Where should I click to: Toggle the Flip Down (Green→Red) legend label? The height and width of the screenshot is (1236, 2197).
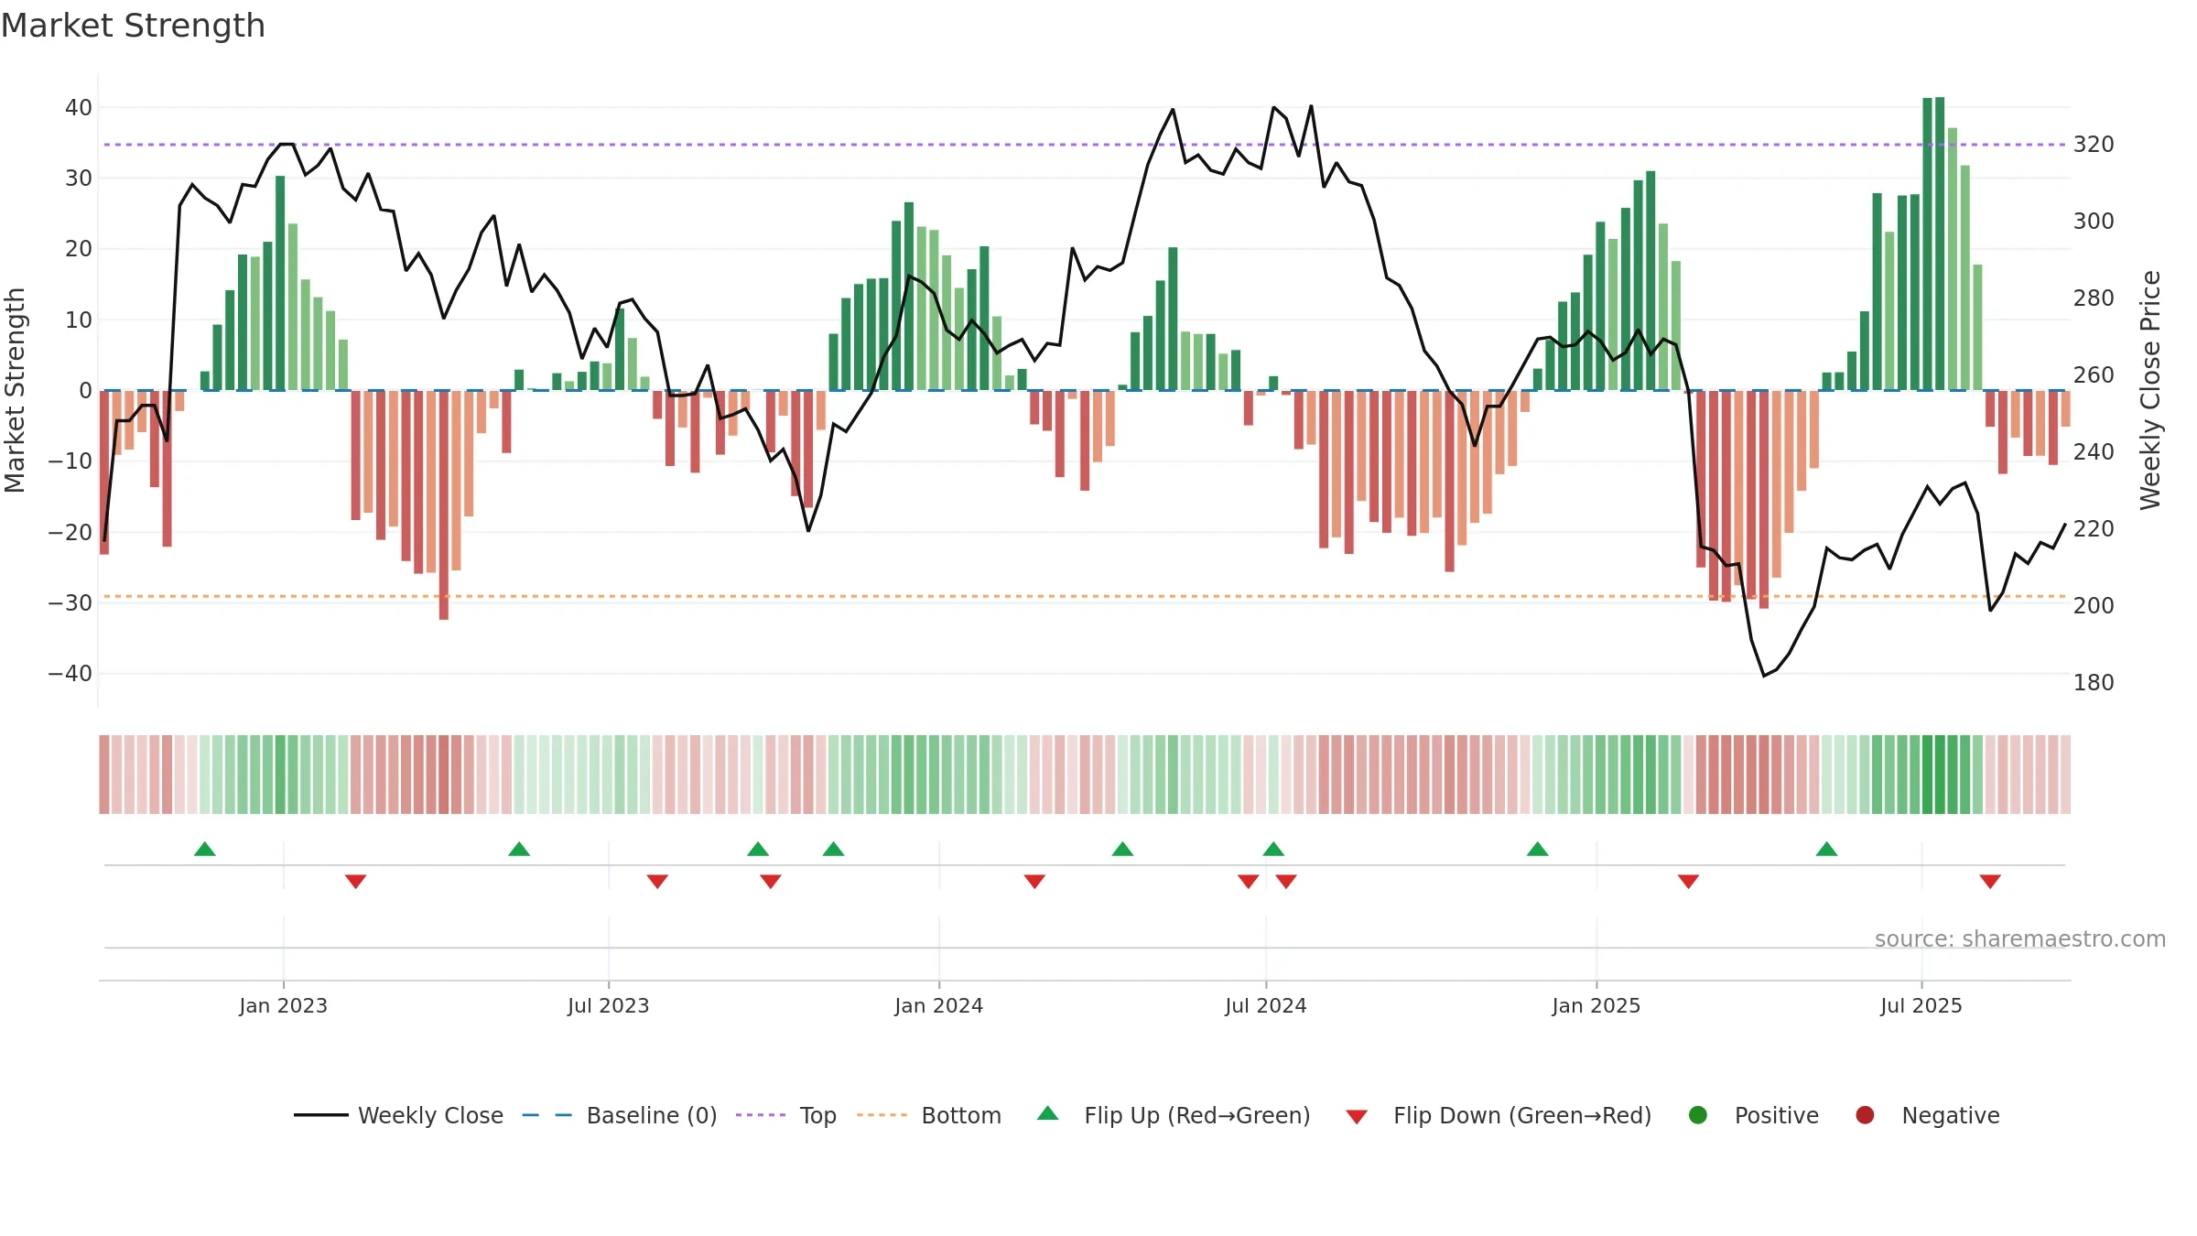(1522, 1116)
